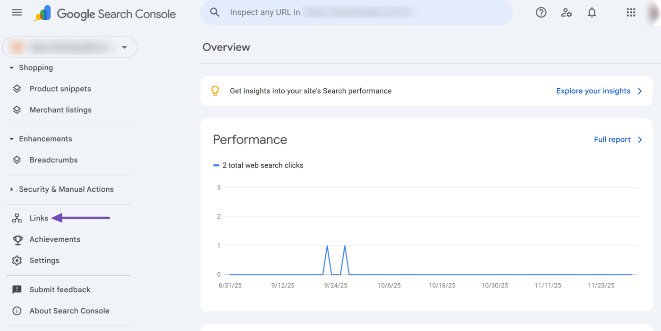Click the notifications bell icon

[592, 12]
